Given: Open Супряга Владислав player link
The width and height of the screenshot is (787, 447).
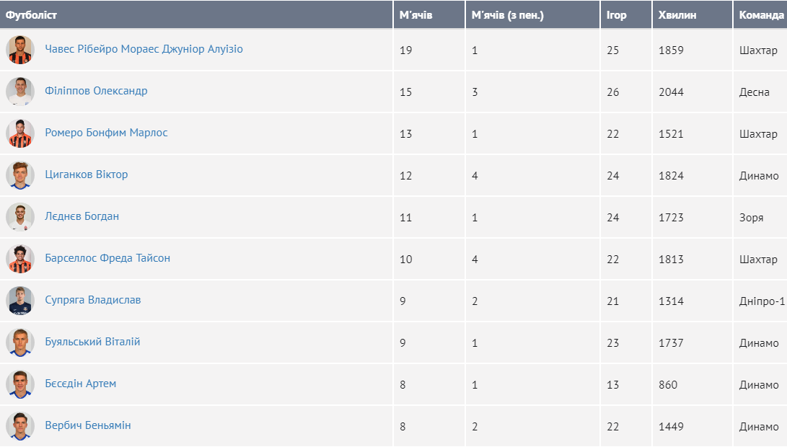Looking at the screenshot, I should (92, 300).
